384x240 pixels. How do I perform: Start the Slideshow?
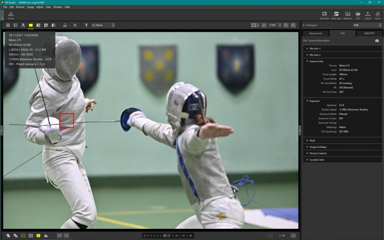click(348, 15)
